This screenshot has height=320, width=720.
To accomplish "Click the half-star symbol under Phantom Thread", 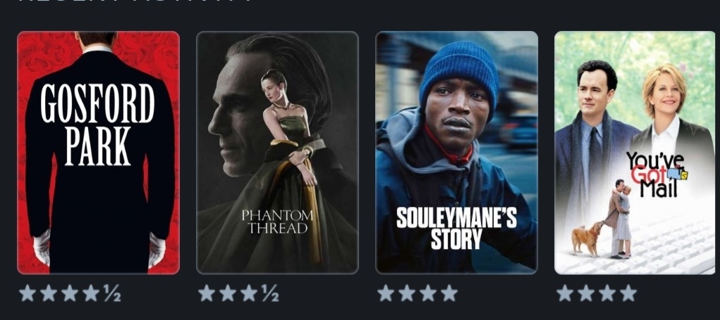I will [x=271, y=293].
